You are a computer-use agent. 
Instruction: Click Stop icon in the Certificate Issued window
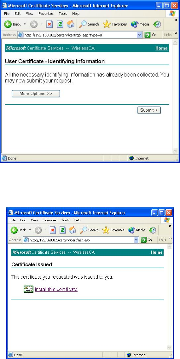pos(53,230)
